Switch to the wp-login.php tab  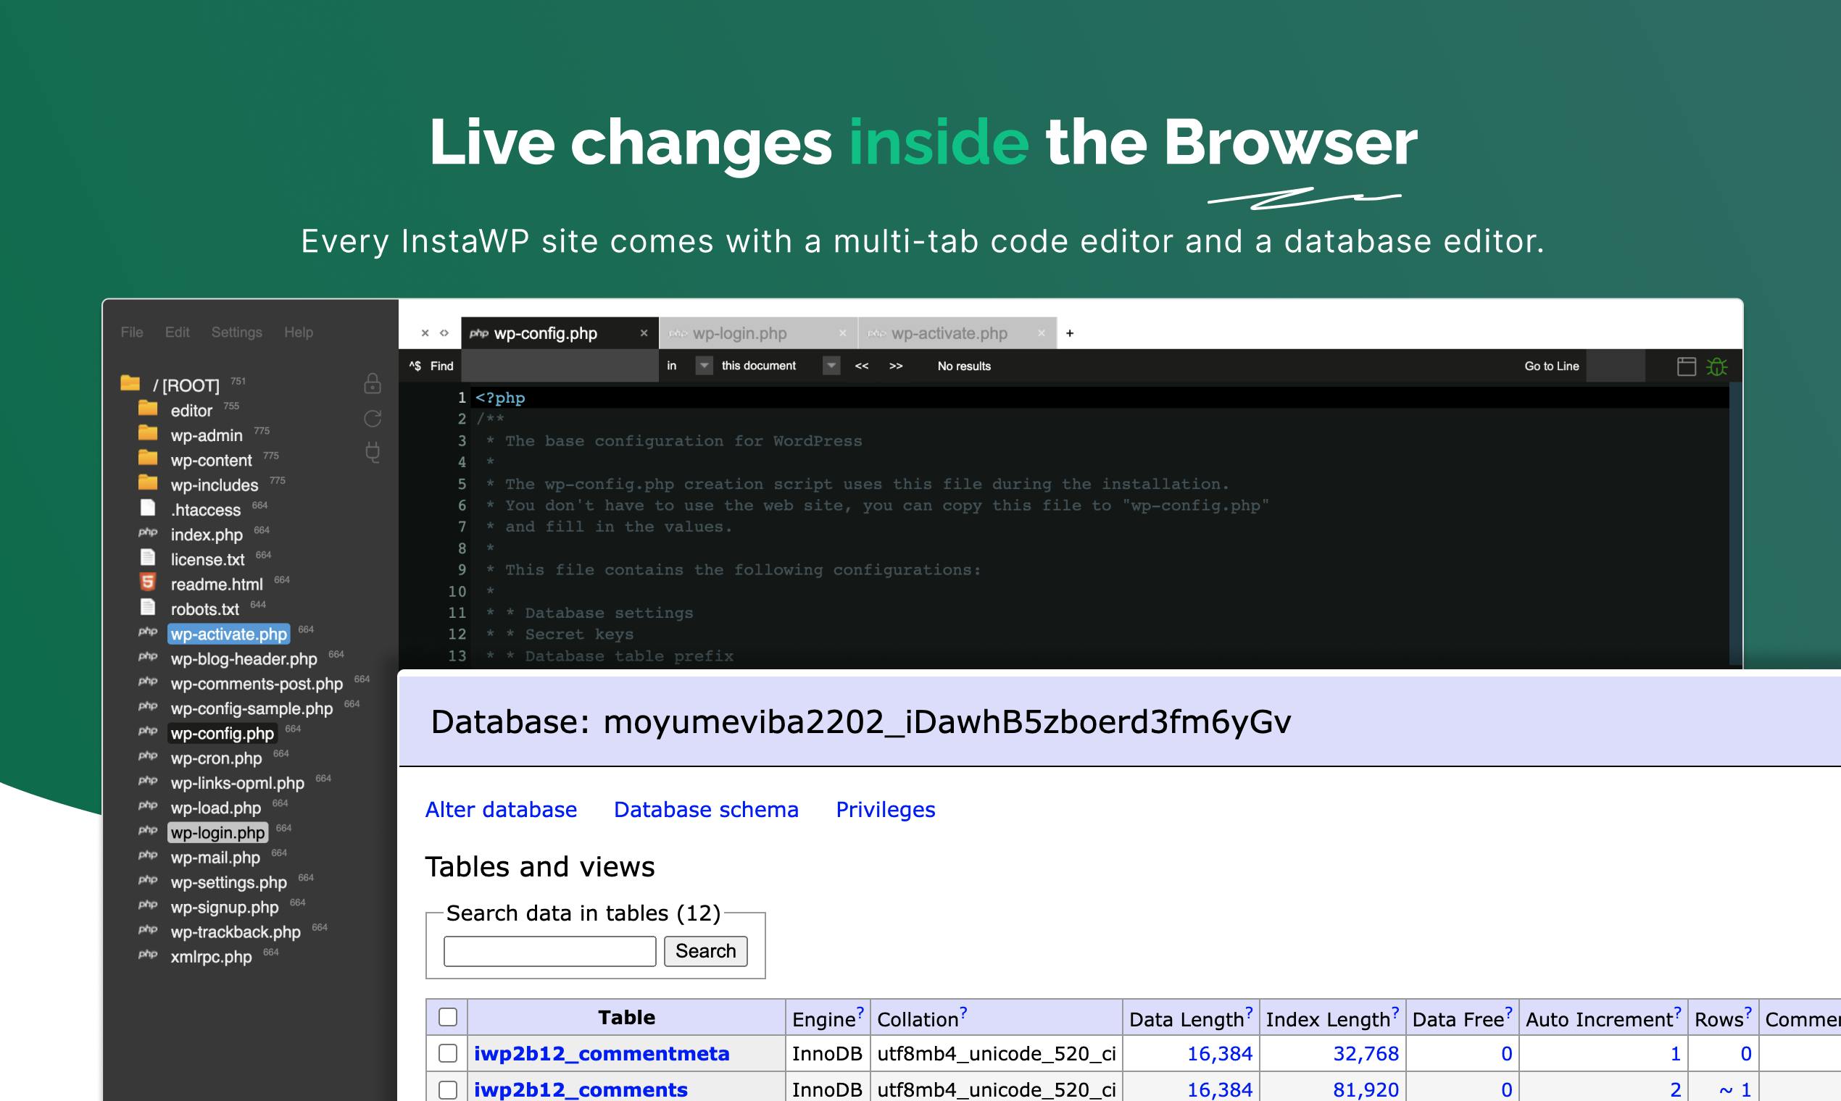click(758, 333)
